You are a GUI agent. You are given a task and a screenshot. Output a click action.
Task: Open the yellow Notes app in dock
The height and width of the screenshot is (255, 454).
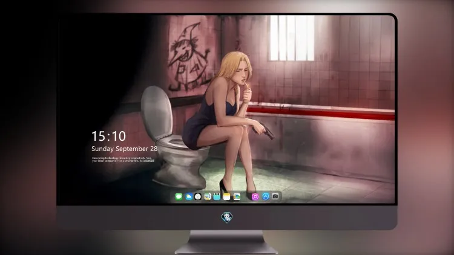coord(227,196)
